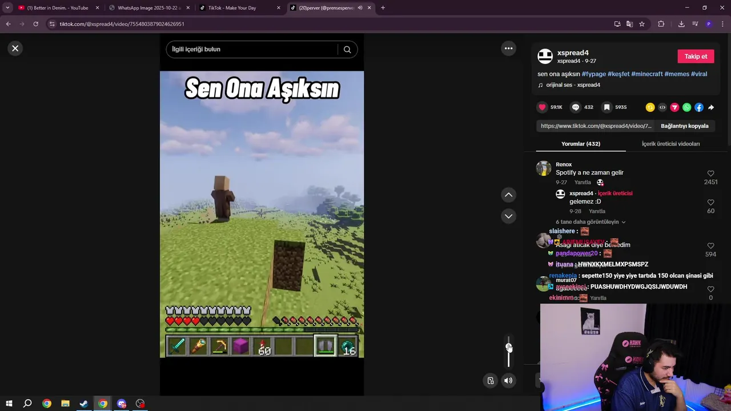
Task: Open the Chrome extensions puzzle icon
Action: (661, 24)
